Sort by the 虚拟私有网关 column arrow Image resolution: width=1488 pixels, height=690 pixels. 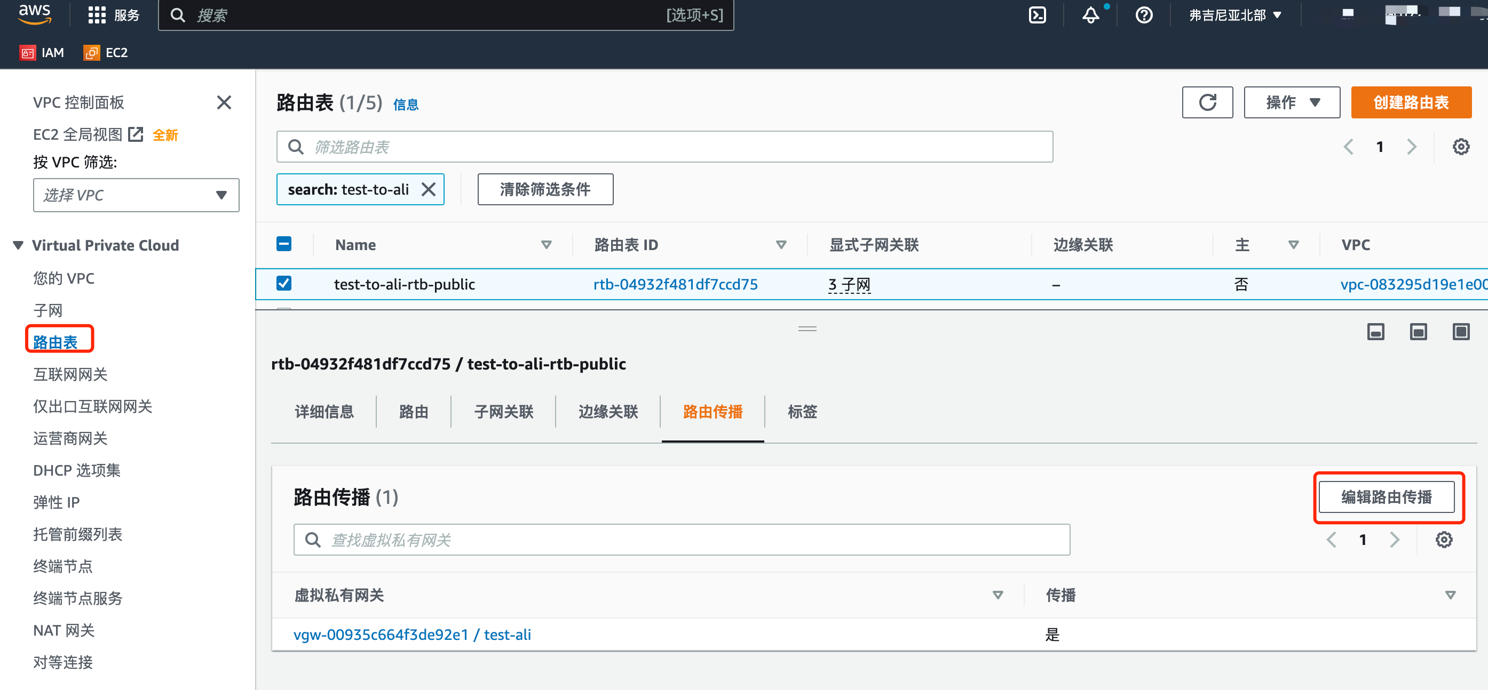coord(998,596)
